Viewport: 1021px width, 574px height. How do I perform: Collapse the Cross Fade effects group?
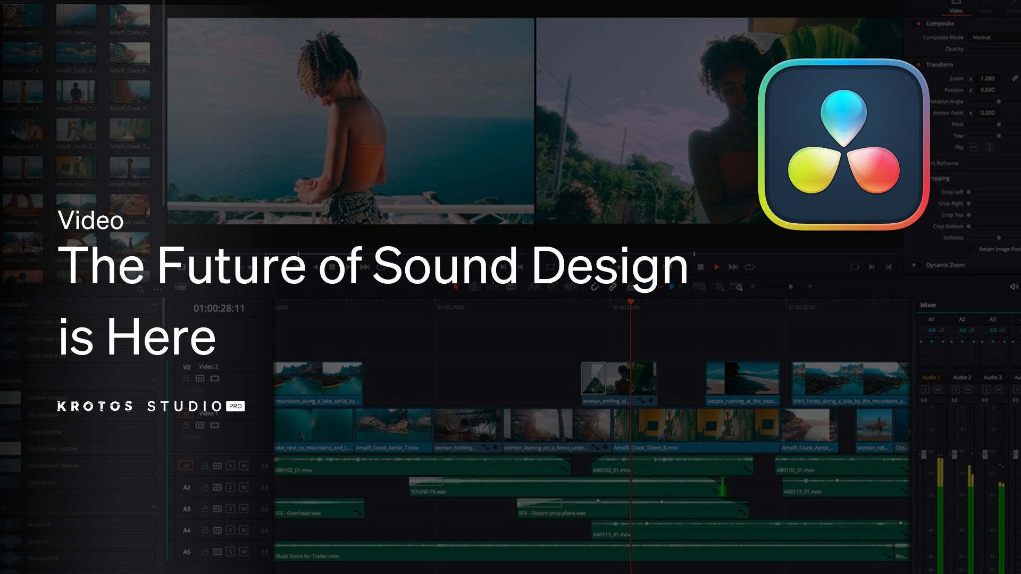point(154,305)
